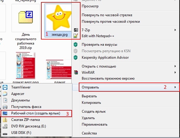
Task: Expand the 'Открыть с помощью' submenu arrow
Action: coord(176,66)
